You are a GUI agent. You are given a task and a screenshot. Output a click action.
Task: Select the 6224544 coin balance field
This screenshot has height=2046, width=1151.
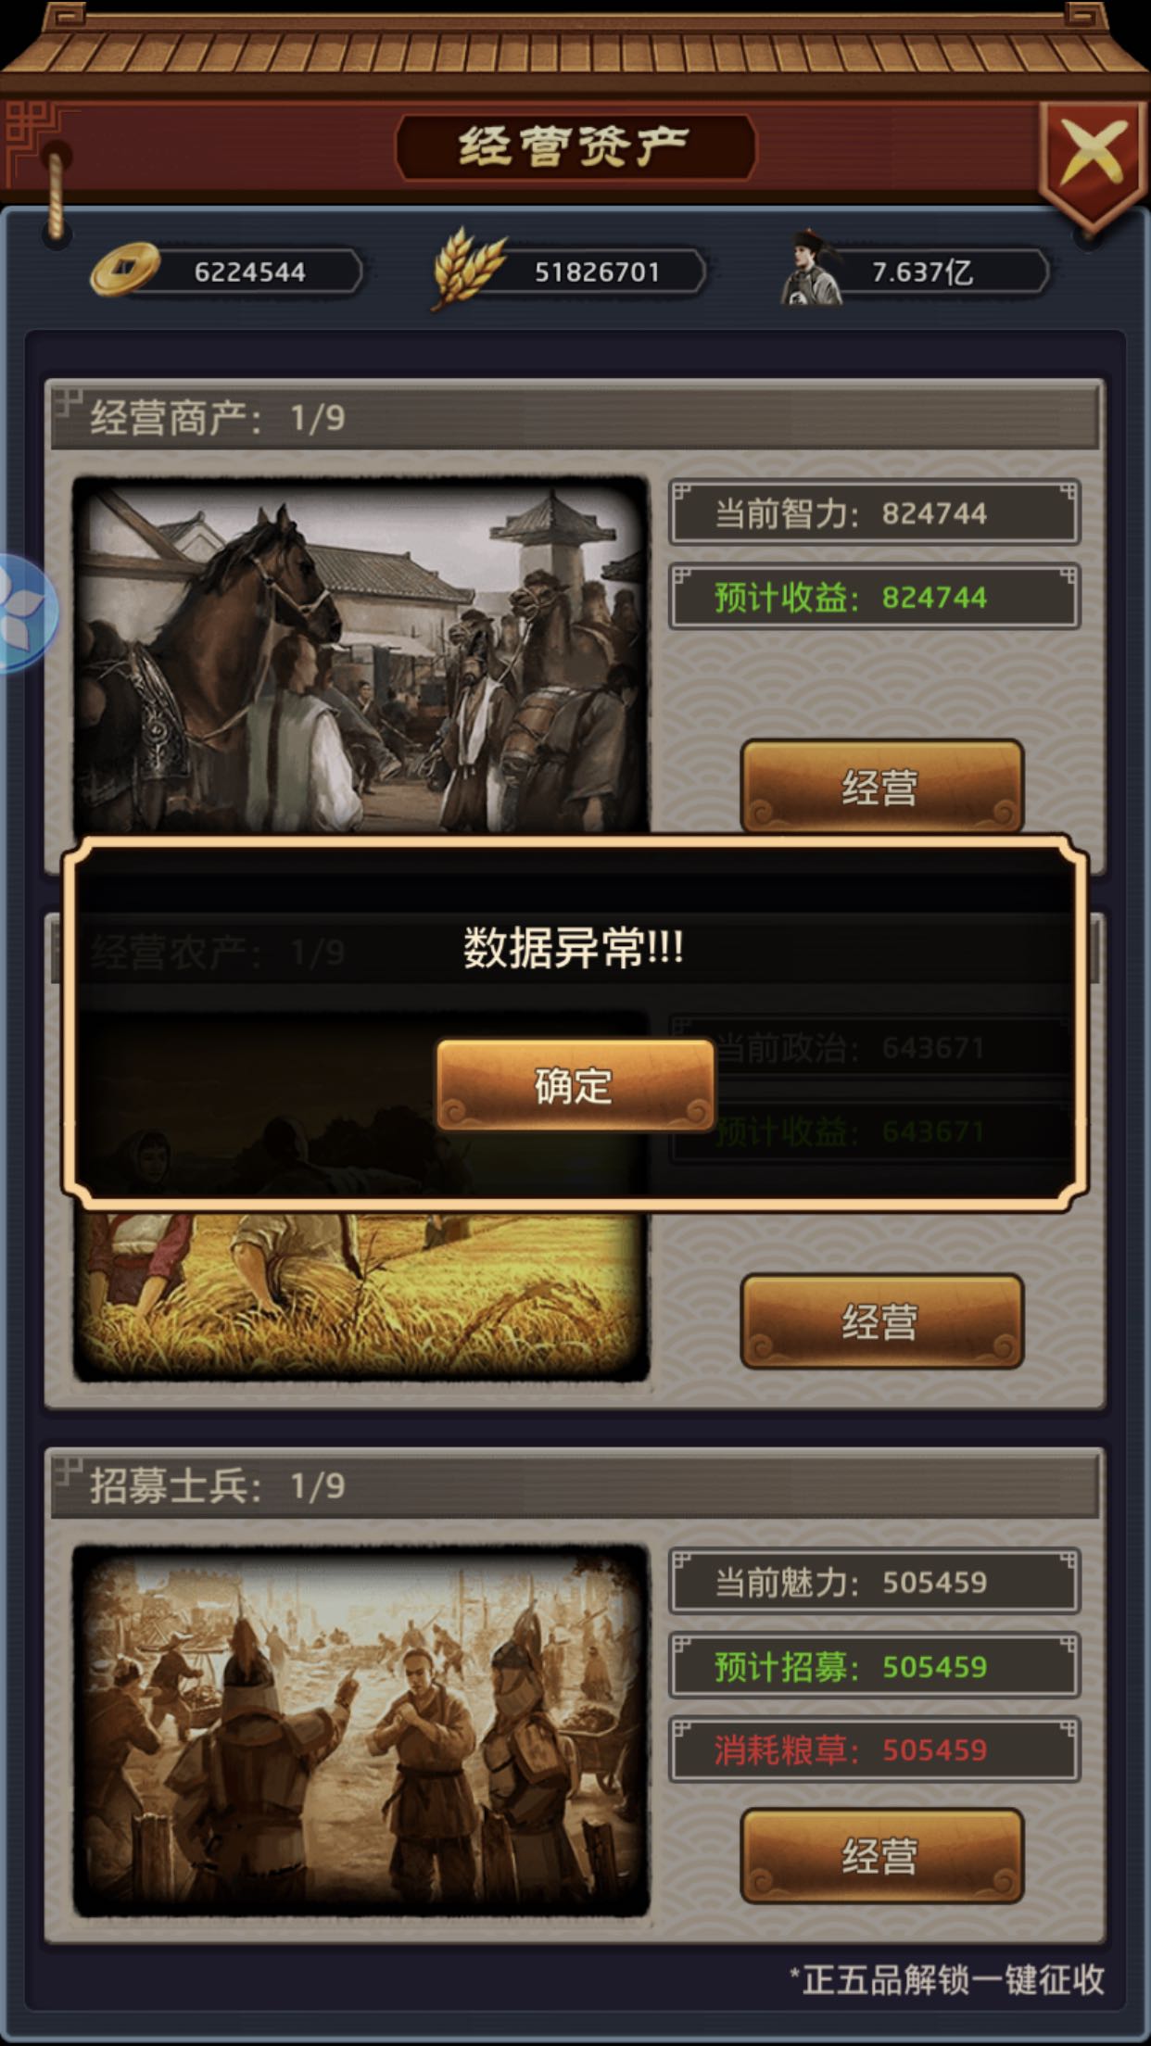click(x=252, y=272)
